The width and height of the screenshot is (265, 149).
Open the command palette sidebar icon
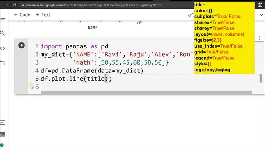pyautogui.click(x=2, y=123)
